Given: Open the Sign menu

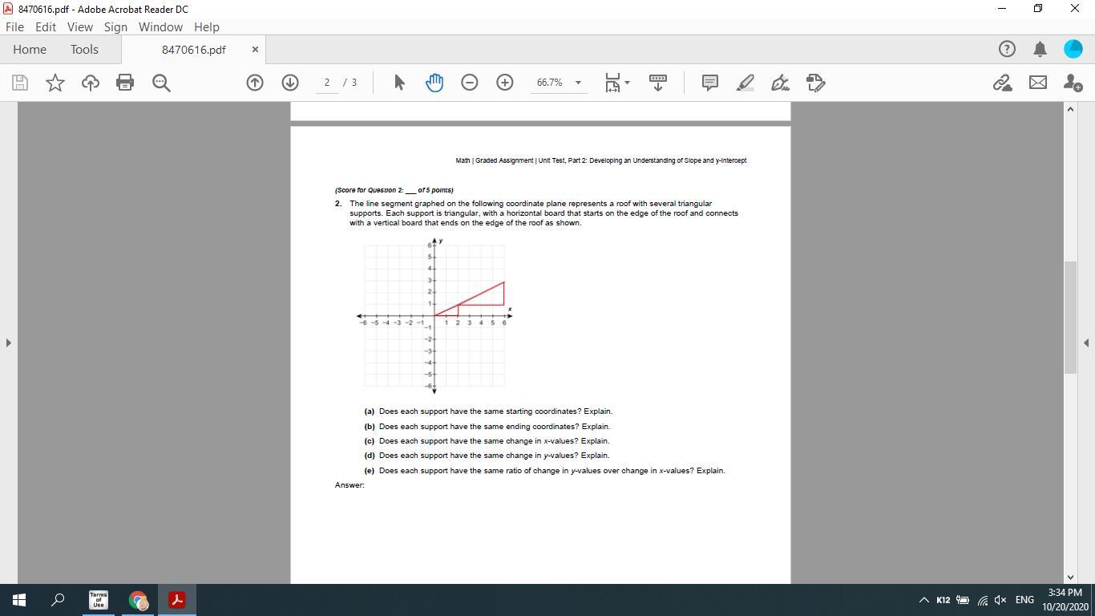Looking at the screenshot, I should (115, 26).
